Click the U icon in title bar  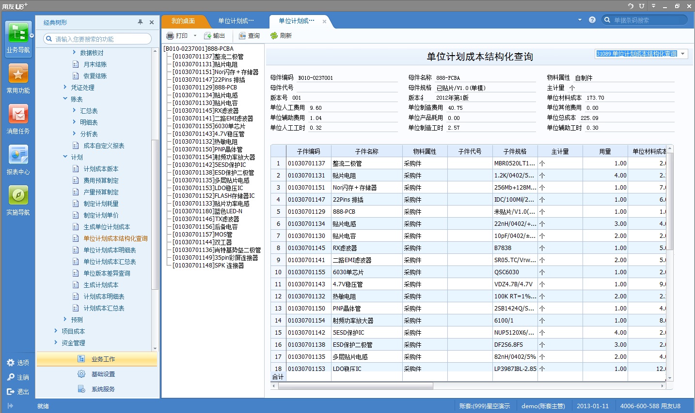coord(642,6)
